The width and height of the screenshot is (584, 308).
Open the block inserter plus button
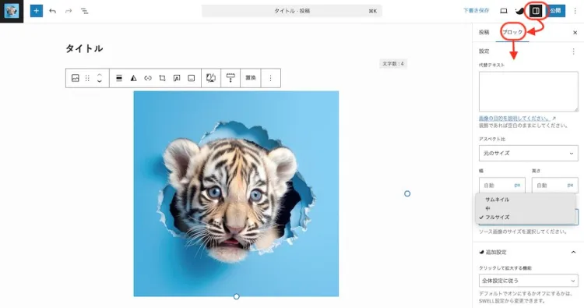(36, 11)
